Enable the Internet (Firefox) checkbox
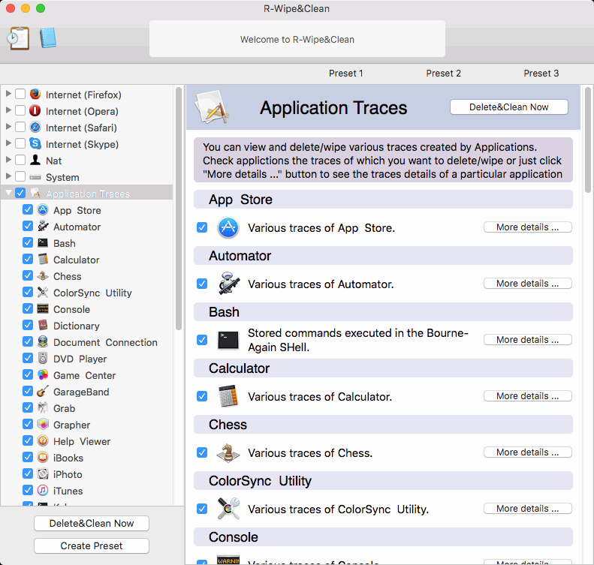The height and width of the screenshot is (565, 594). (20, 95)
